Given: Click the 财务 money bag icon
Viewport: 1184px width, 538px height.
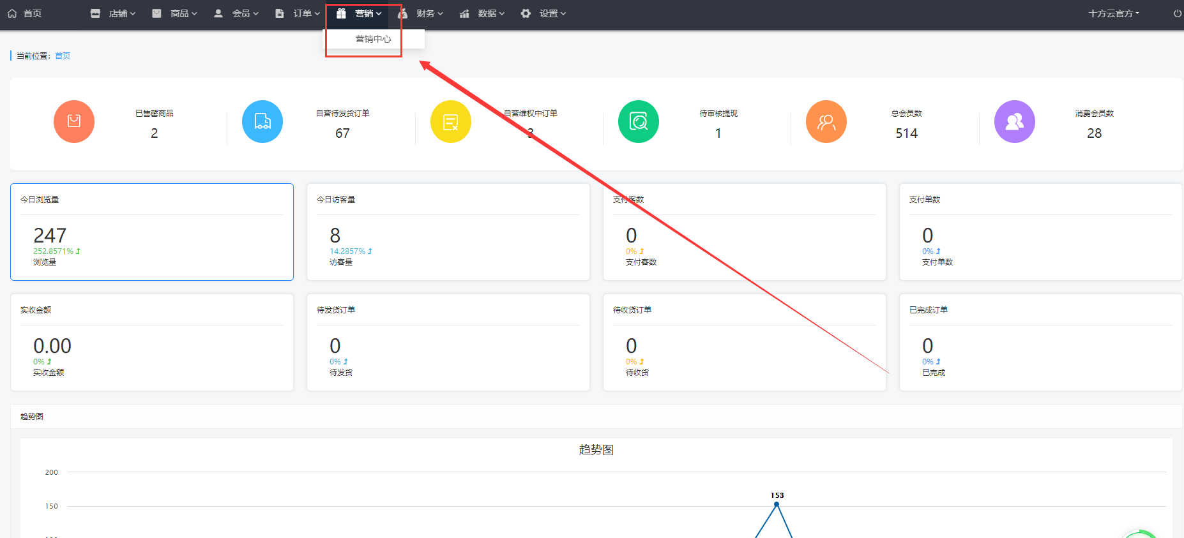Looking at the screenshot, I should tap(403, 13).
